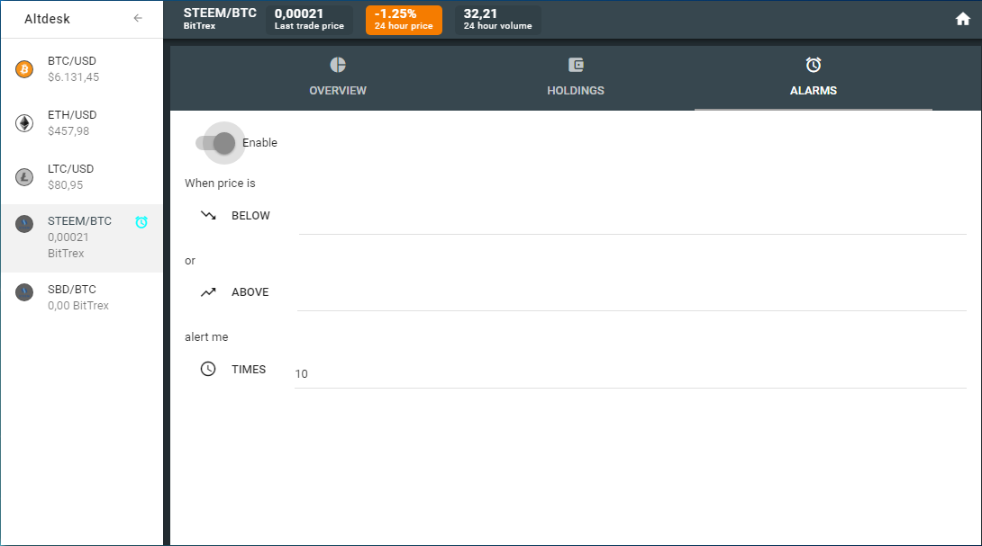Click the upward trend icon beside ABOVE
This screenshot has height=546, width=982.
[x=208, y=292]
